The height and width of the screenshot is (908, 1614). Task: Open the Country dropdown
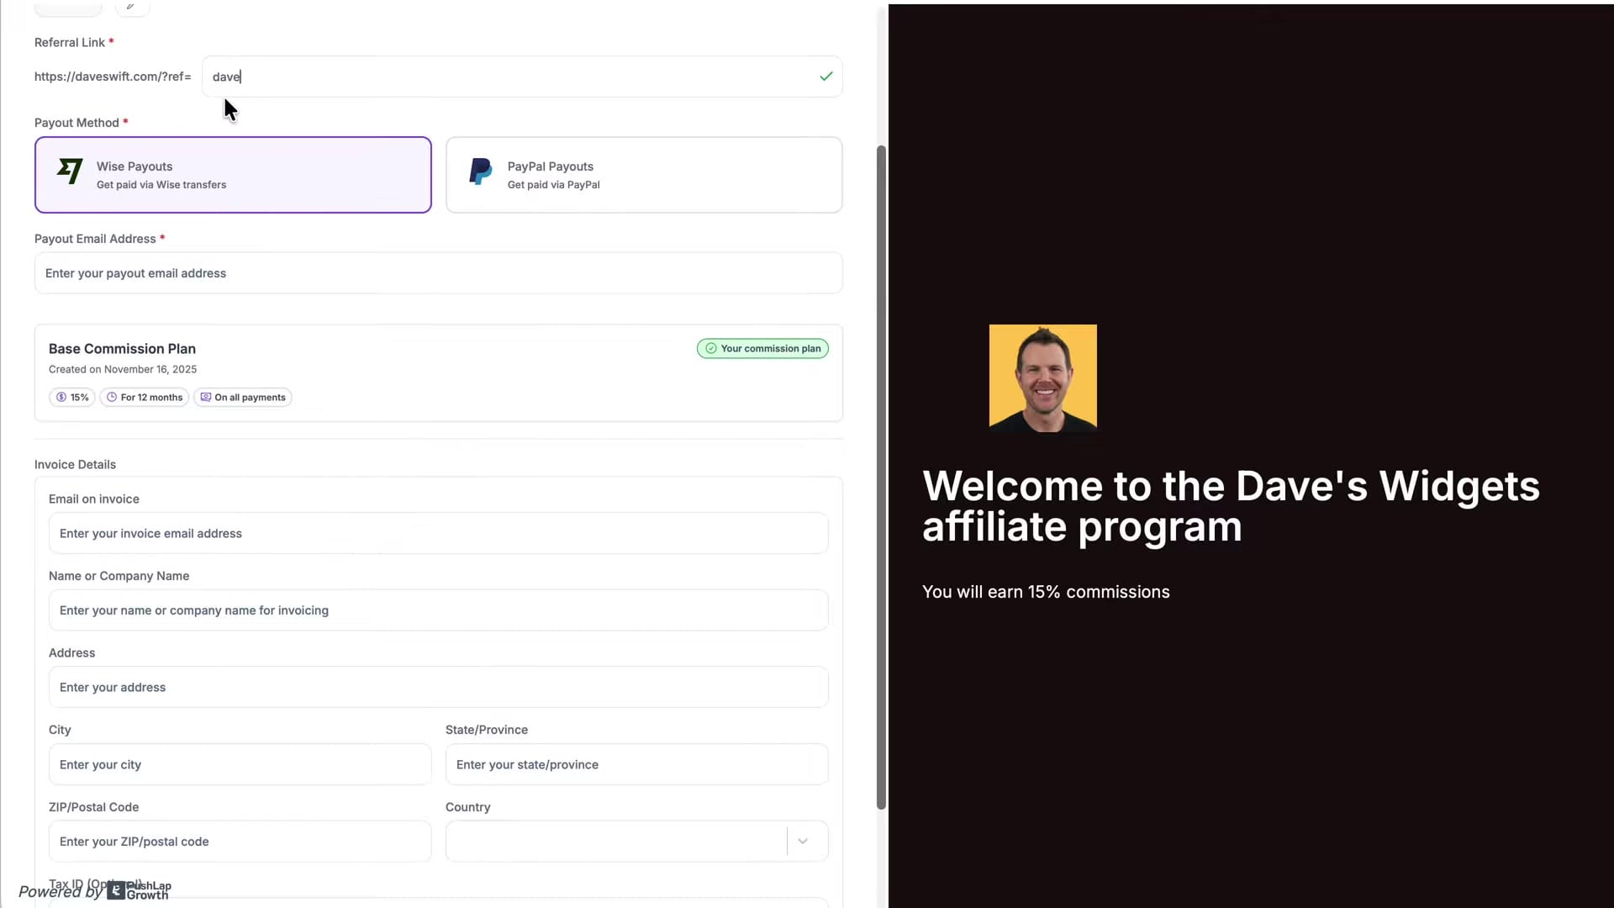click(636, 842)
